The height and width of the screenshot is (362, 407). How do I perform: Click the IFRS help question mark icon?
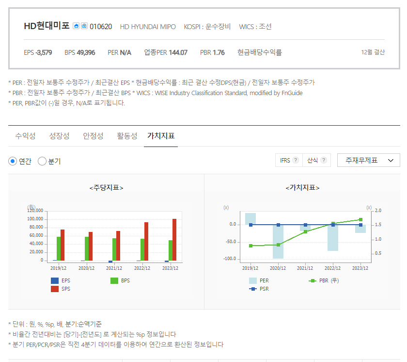296,160
